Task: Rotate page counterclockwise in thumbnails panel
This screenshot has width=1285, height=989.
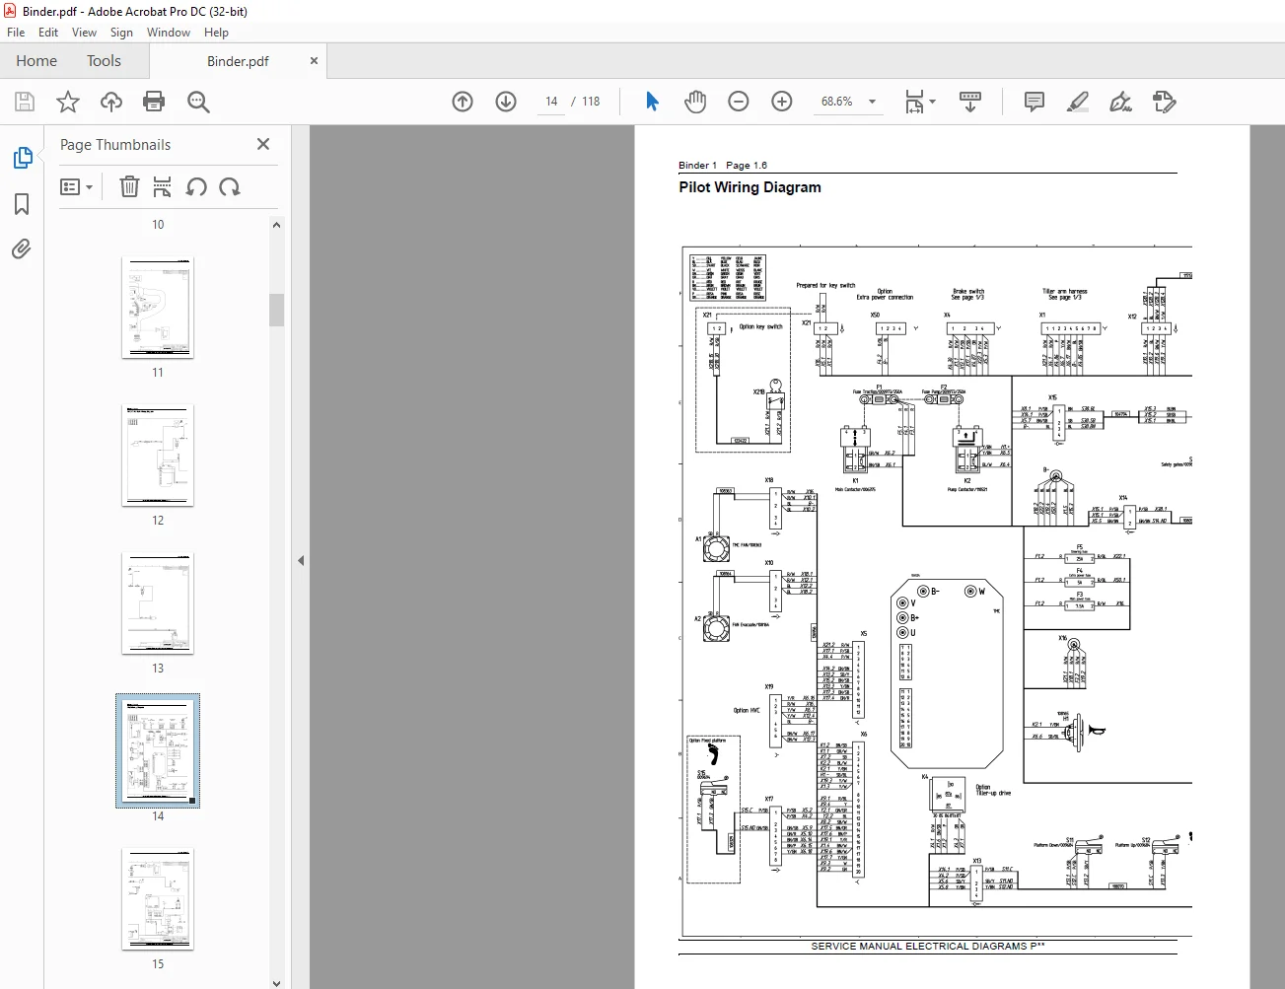Action: pos(196,186)
